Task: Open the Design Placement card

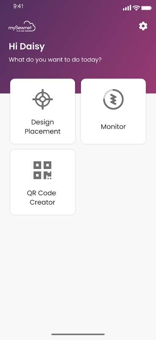Action: pos(43,111)
